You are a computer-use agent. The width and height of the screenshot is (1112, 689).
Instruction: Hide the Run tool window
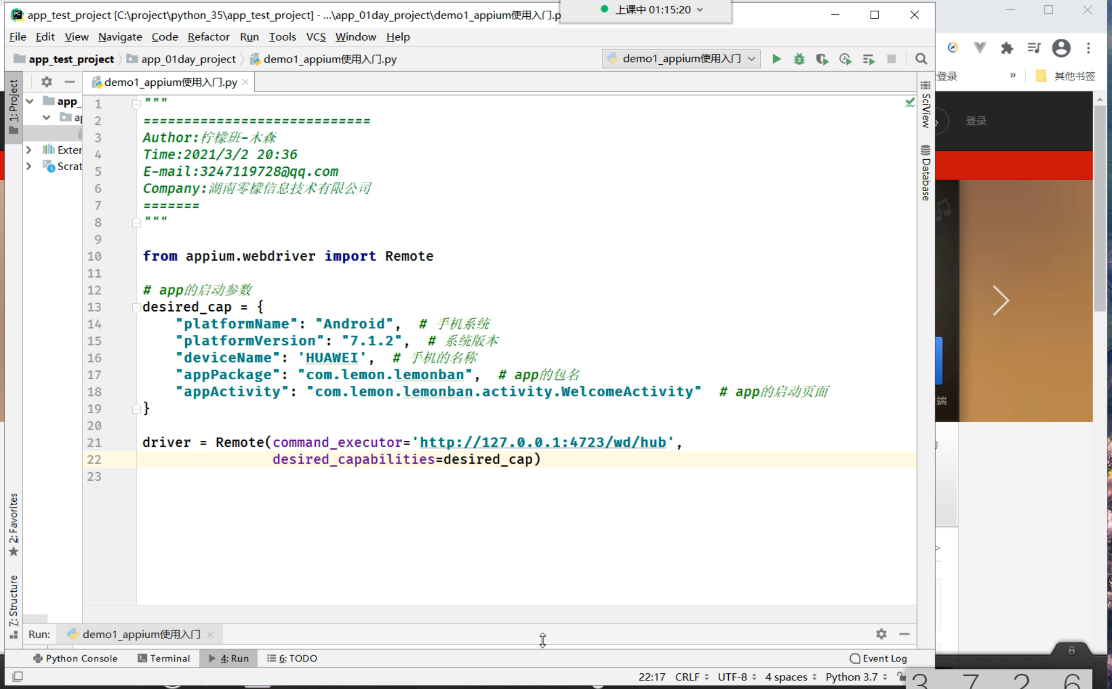(x=904, y=634)
